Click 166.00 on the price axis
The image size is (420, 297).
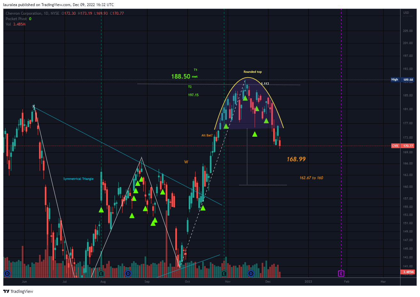[408, 164]
